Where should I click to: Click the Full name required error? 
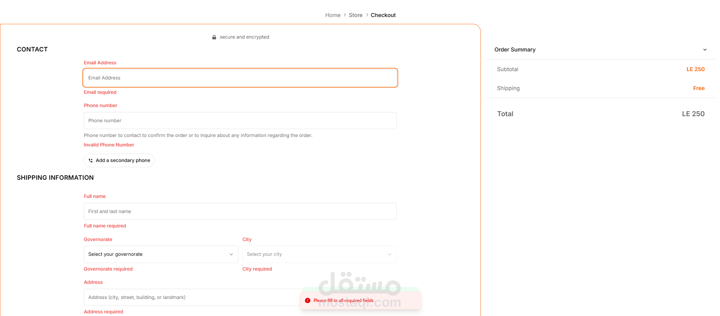click(x=105, y=226)
